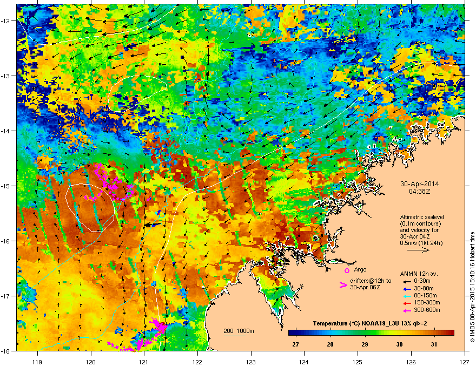This screenshot has width=476, height=367.
Task: Click the '0.5m/s (1kt 24h)' label
Action: pyautogui.click(x=421, y=243)
